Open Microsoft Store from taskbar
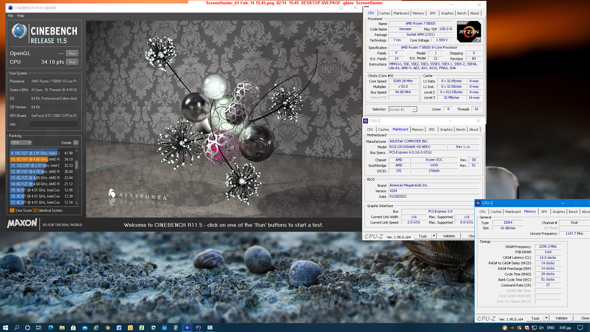 pyautogui.click(x=73, y=327)
